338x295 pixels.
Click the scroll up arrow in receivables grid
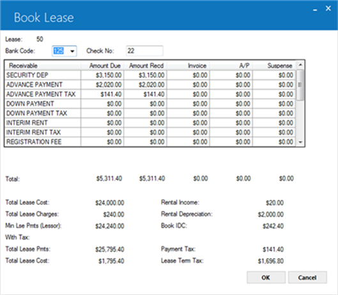click(x=300, y=64)
